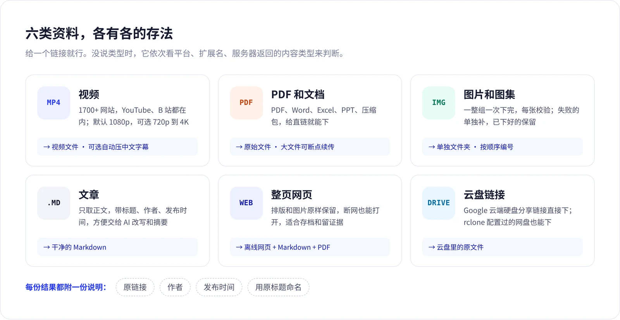
Task: Select the 作者 tag chip
Action: click(x=175, y=287)
